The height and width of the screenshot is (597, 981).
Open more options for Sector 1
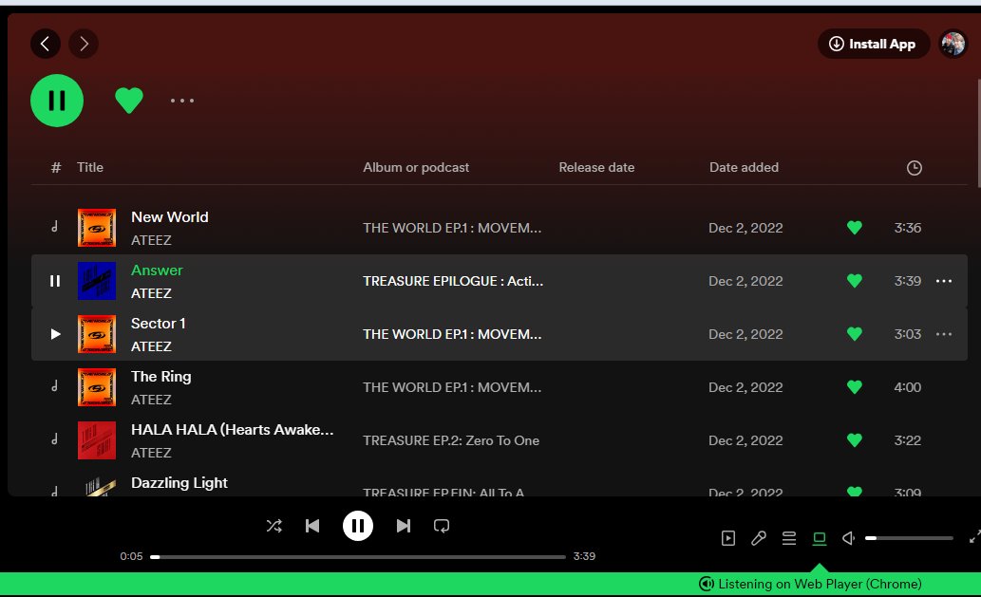point(943,334)
